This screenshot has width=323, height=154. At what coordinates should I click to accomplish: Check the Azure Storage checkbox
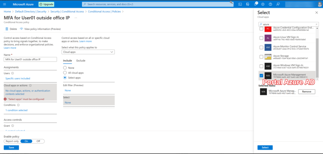261,57
